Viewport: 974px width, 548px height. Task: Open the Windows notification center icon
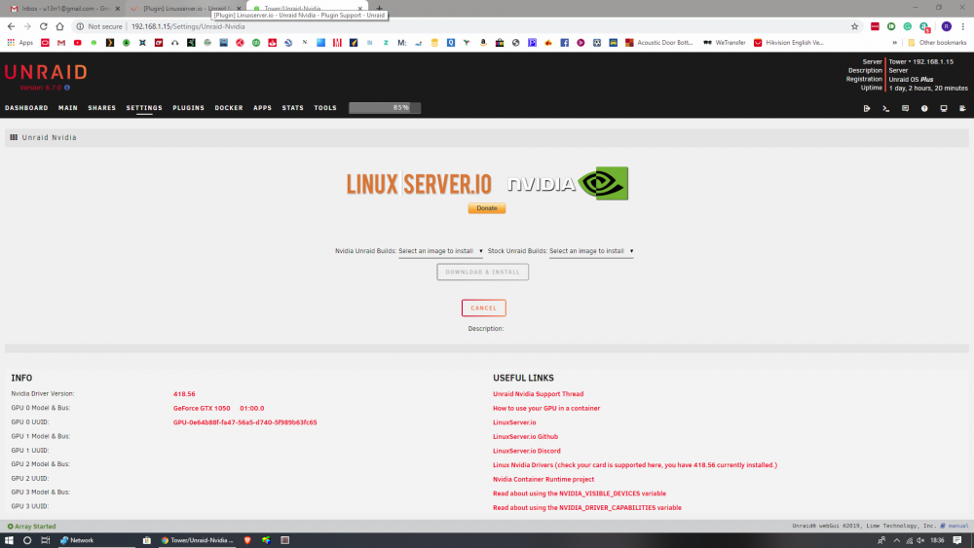(x=957, y=540)
